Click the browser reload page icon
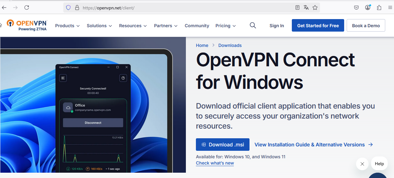394x178 pixels. (27, 8)
